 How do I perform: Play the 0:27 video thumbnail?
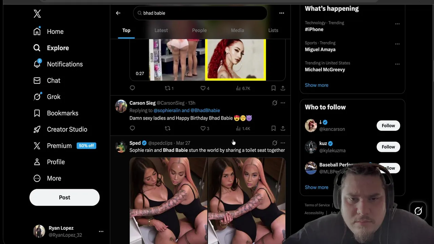tap(208, 60)
